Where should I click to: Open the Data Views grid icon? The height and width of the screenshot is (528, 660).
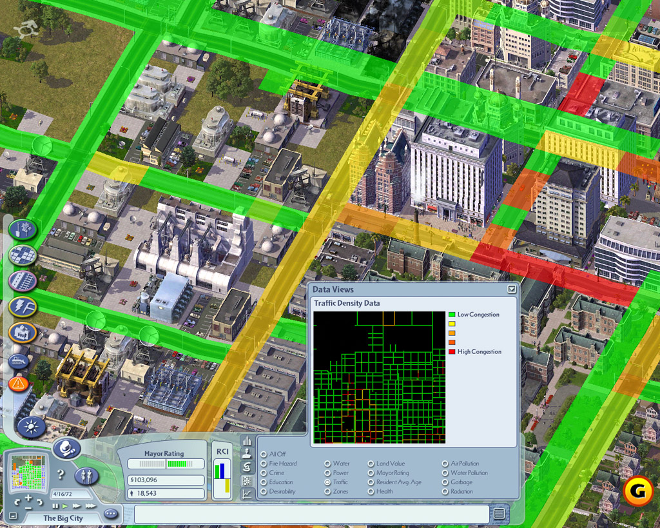[247, 481]
